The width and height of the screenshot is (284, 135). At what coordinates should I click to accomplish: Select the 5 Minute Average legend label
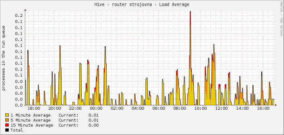(x=31, y=120)
